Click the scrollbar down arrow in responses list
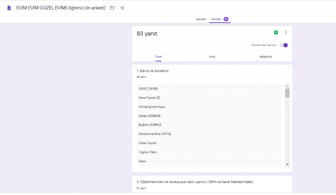The height and width of the screenshot is (195, 336). click(x=287, y=164)
